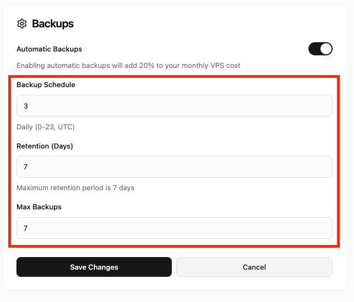The width and height of the screenshot is (354, 302).
Task: Click the Daily (0-23, UTC) hint text
Action: click(x=46, y=127)
